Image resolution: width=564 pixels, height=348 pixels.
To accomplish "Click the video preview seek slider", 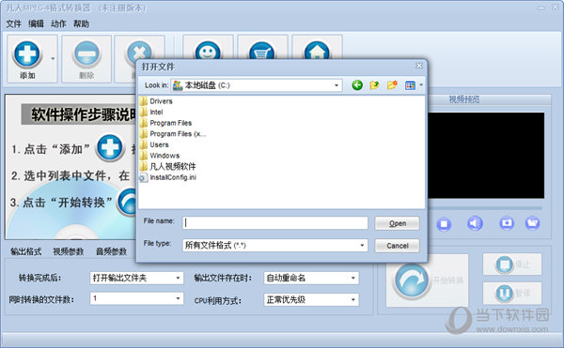I will click(484, 207).
